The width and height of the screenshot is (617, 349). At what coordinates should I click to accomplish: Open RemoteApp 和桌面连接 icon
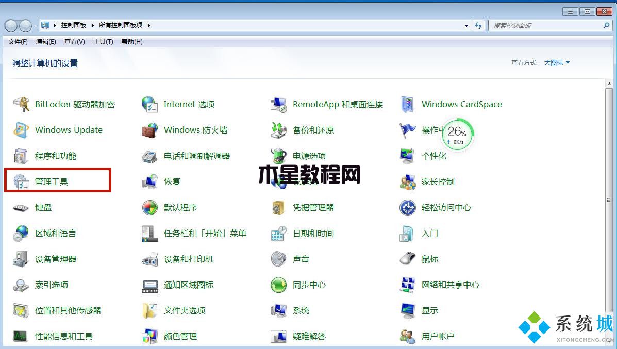tap(279, 104)
